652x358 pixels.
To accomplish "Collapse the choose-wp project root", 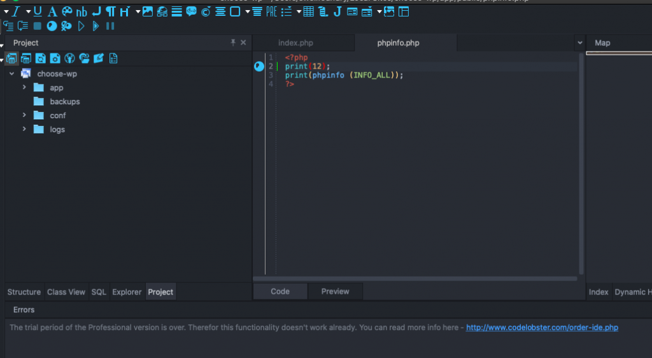I will click(x=11, y=74).
